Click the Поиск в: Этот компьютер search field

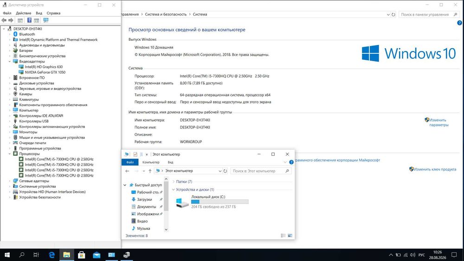click(x=261, y=171)
